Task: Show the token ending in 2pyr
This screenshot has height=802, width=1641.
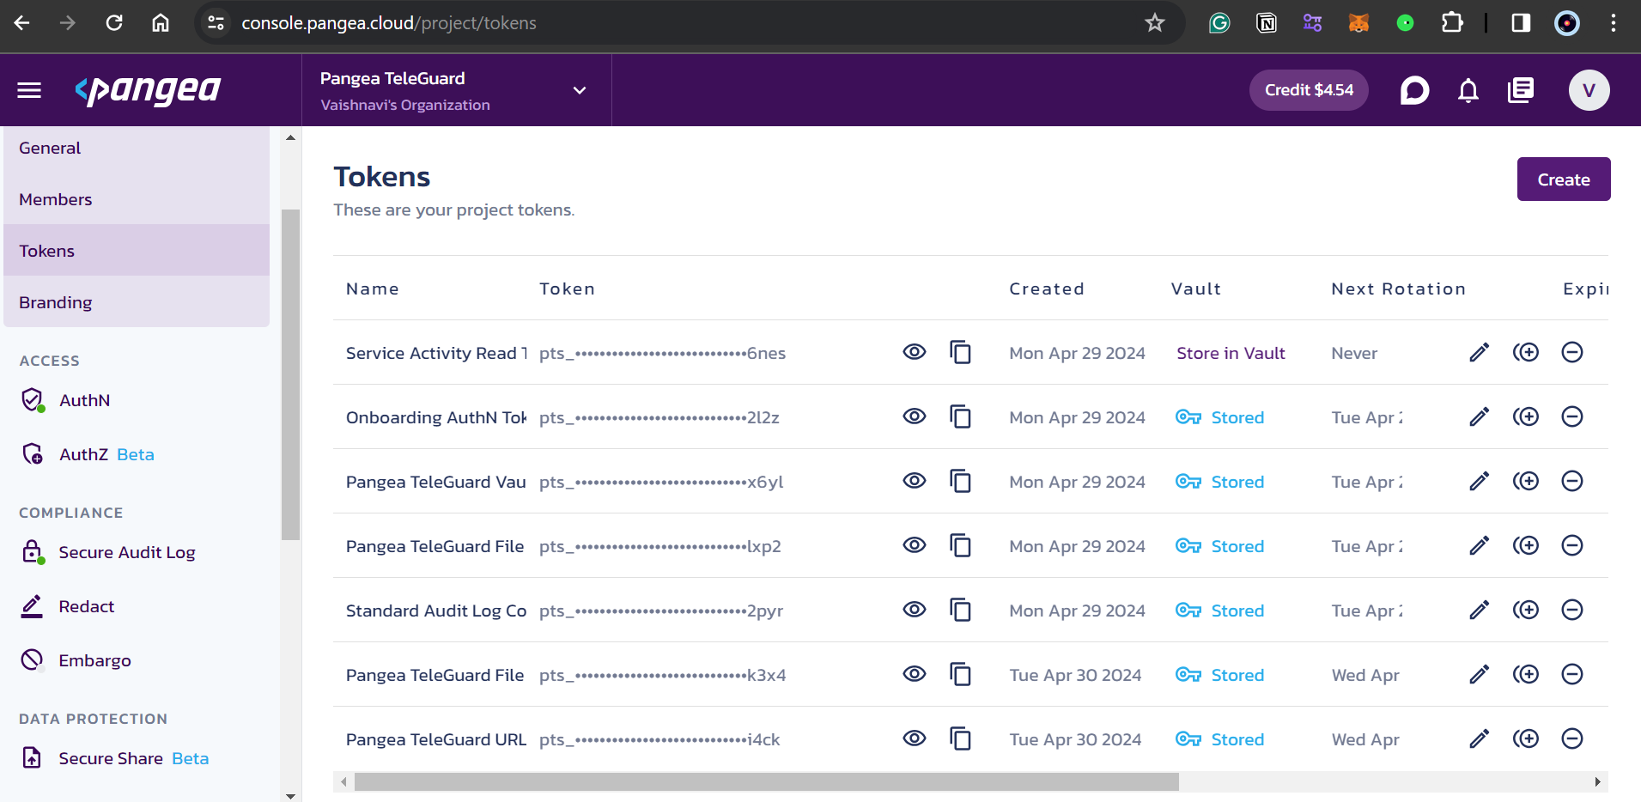Action: point(915,610)
